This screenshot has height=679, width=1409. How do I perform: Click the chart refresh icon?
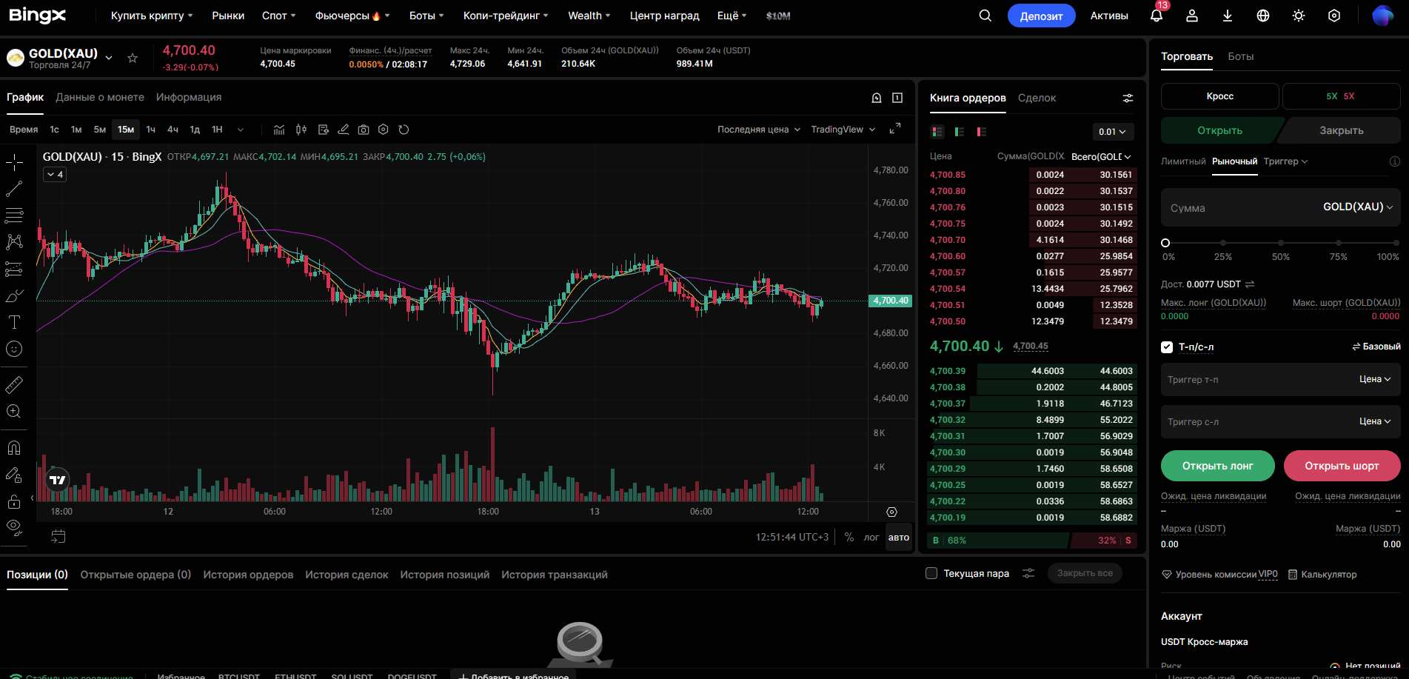tap(404, 130)
